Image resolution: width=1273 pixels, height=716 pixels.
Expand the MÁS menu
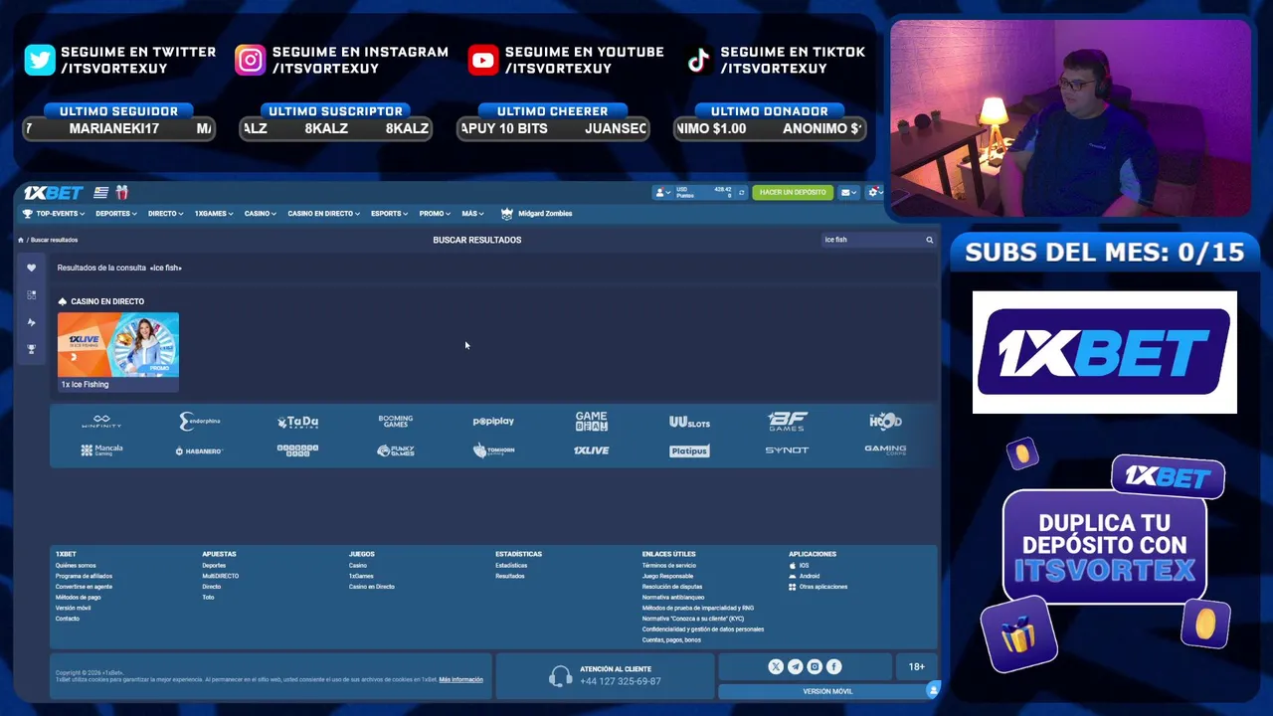click(472, 214)
